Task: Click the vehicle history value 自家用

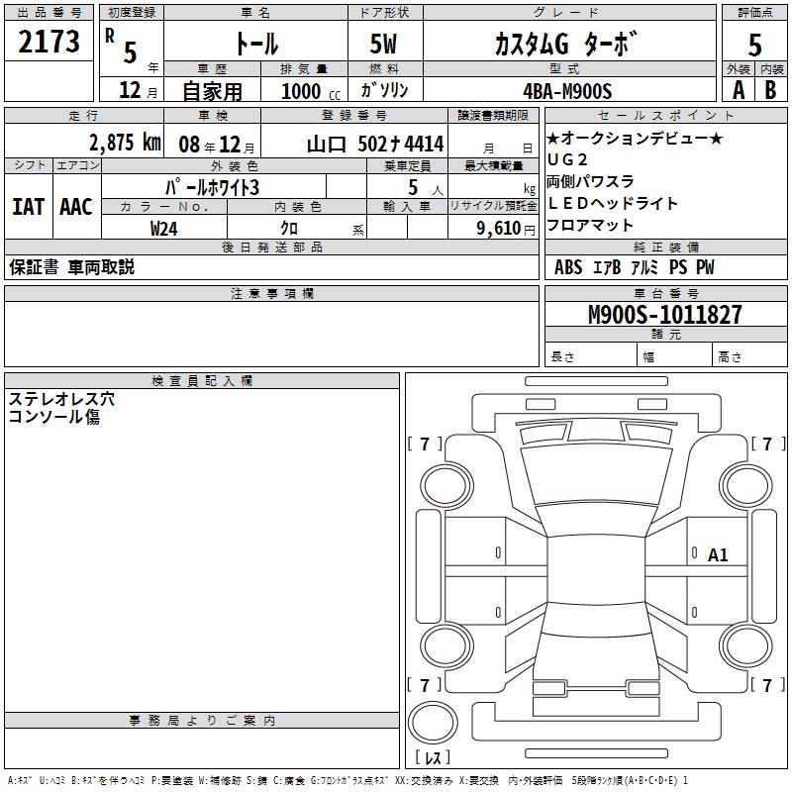Action: click(212, 91)
